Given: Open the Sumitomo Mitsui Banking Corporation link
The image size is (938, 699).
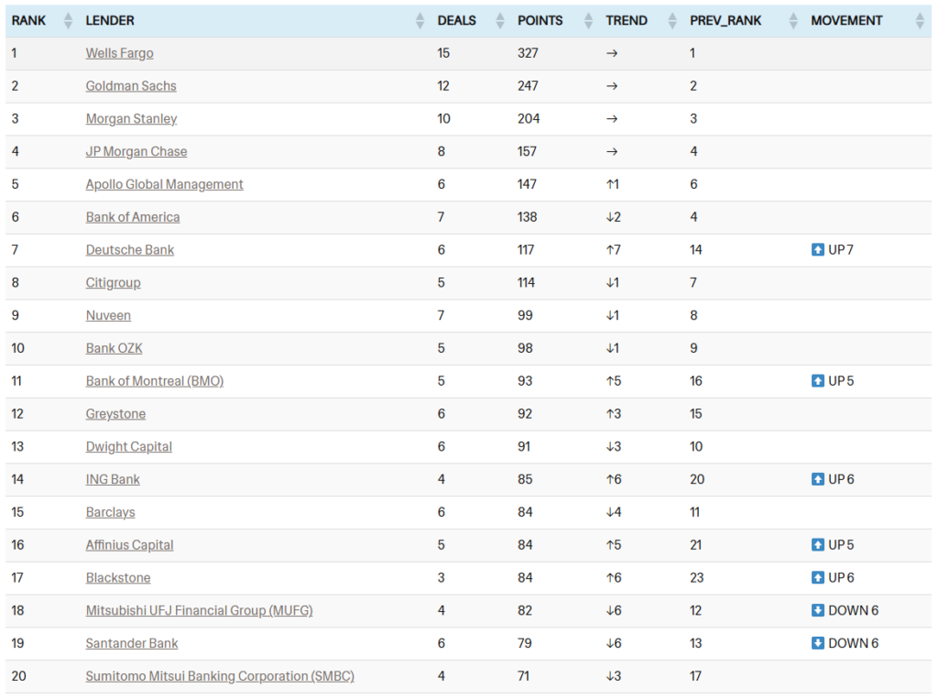Looking at the screenshot, I should [220, 676].
